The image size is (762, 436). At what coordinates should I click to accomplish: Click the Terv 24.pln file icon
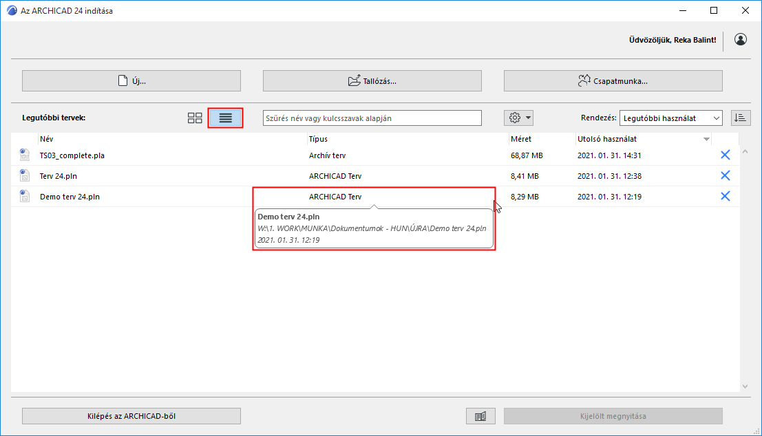coord(24,175)
